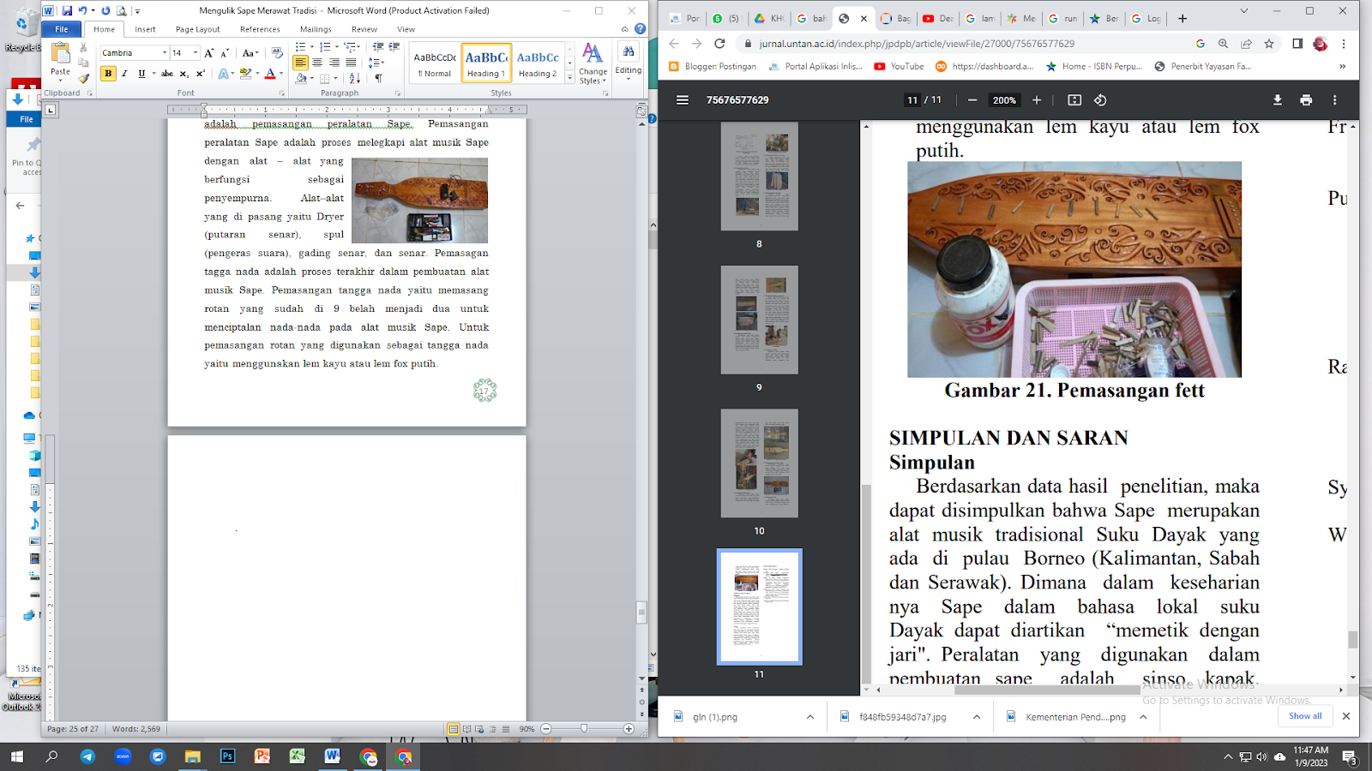
Task: Toggle Center alignment in Word
Action: coord(317,63)
